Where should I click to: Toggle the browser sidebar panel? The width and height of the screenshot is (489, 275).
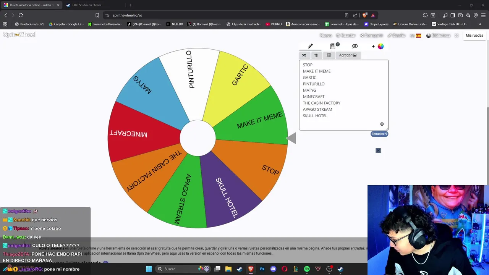pos(453,15)
